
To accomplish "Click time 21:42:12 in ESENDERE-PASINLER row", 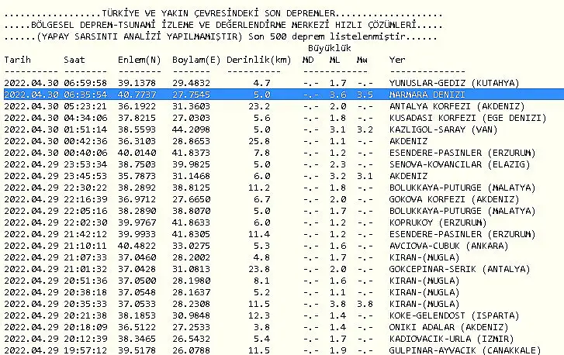I will 85,234.
